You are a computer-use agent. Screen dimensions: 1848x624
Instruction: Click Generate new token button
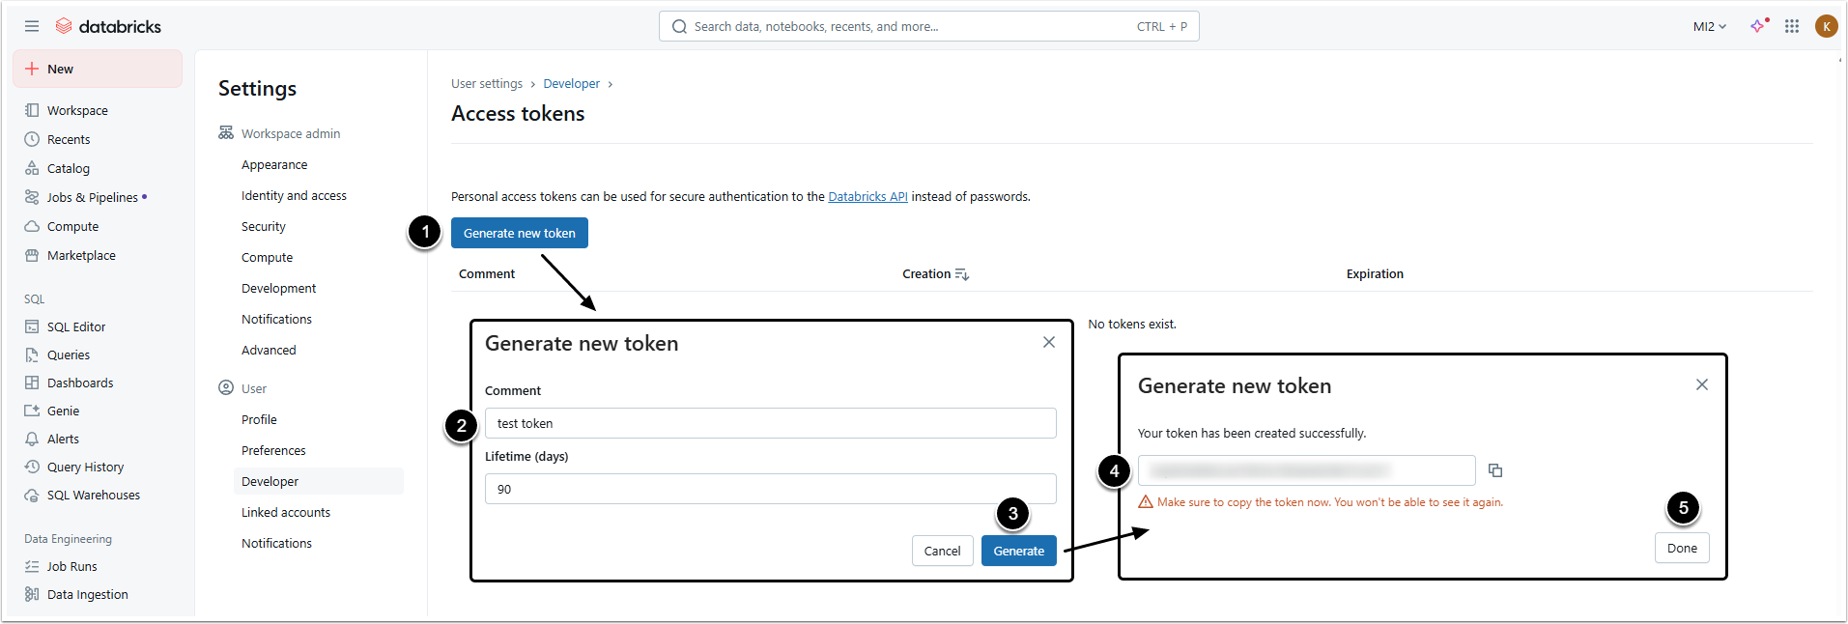click(519, 234)
